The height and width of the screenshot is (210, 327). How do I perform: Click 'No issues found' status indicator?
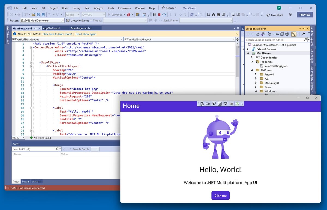coord(40,138)
